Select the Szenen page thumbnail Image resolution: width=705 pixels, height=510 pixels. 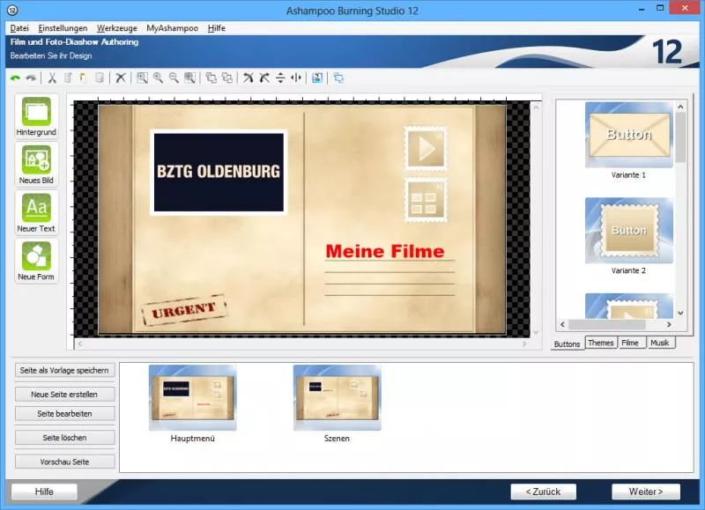tap(337, 398)
